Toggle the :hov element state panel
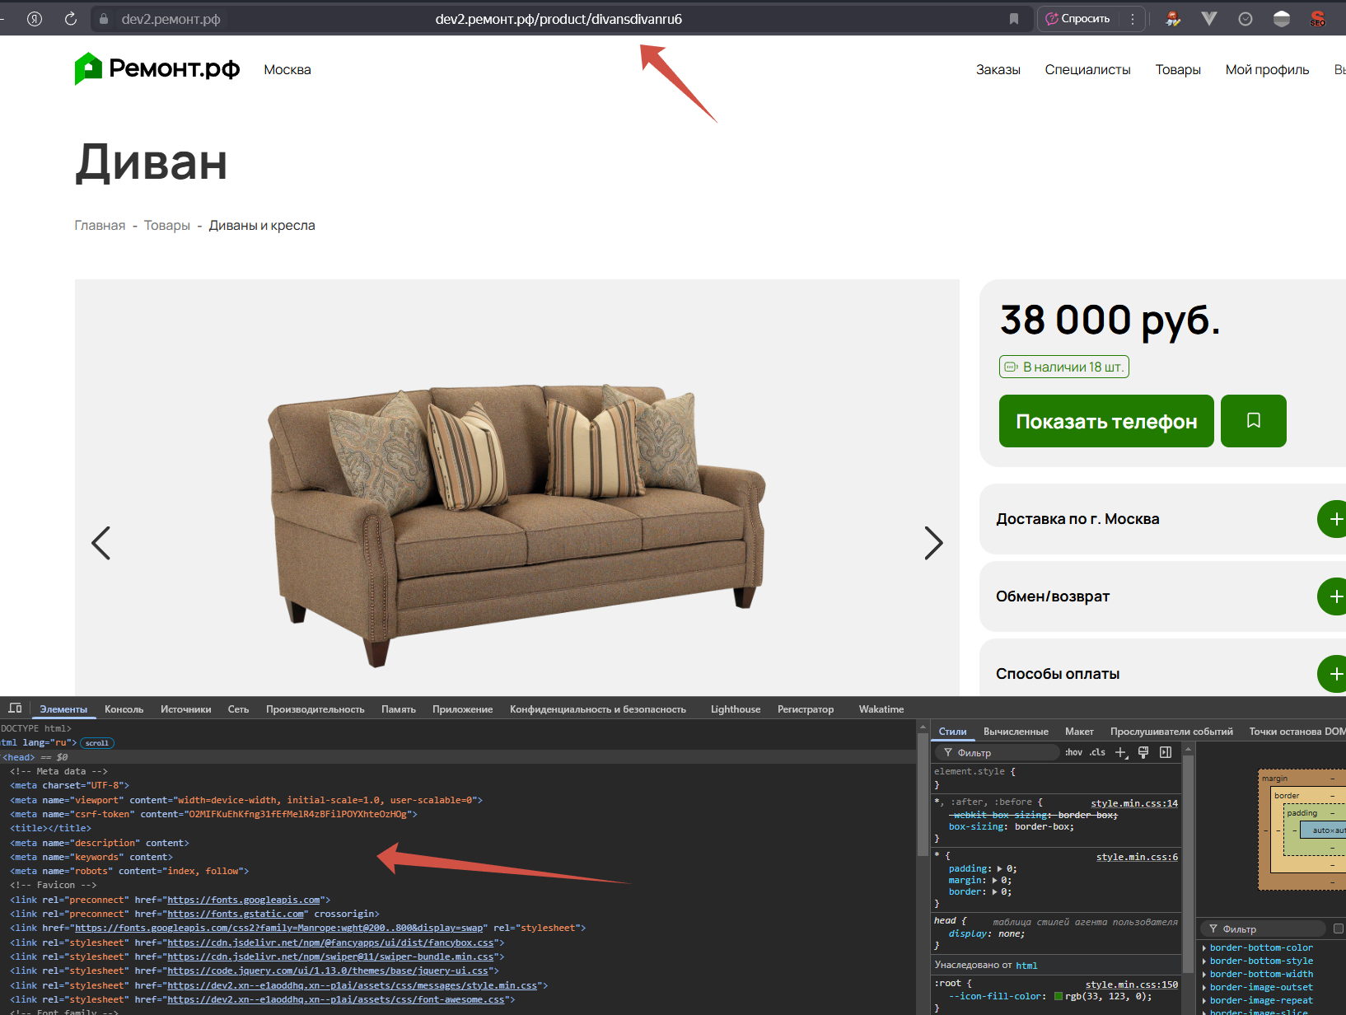 pos(1073,752)
